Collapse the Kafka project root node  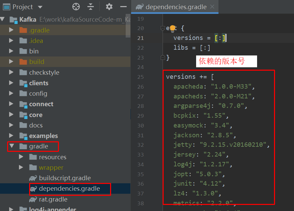coord(3,19)
